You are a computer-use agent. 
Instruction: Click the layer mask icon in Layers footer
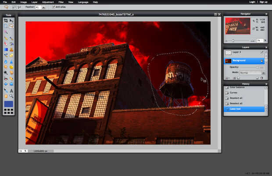coord(234,78)
